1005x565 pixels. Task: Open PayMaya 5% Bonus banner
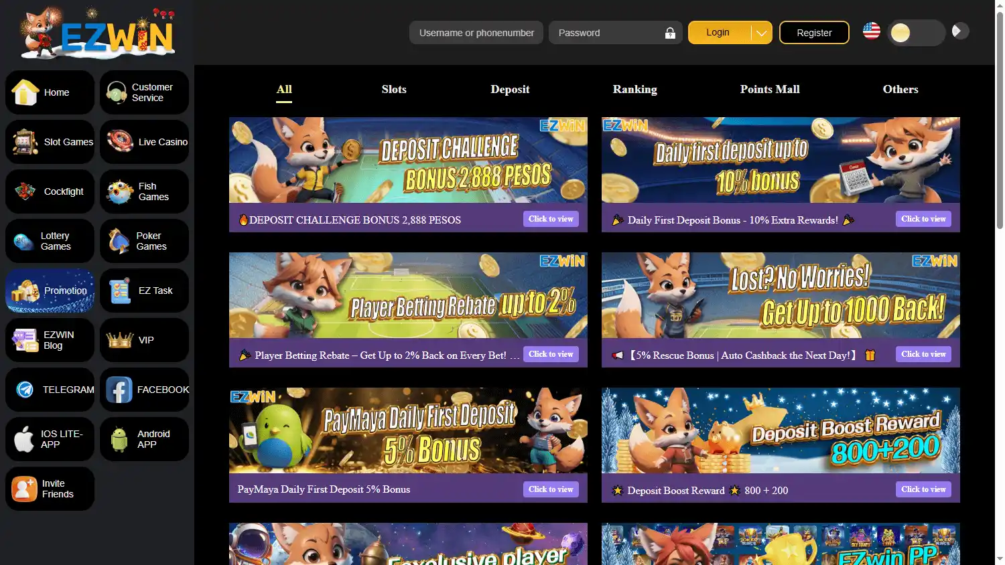408,430
